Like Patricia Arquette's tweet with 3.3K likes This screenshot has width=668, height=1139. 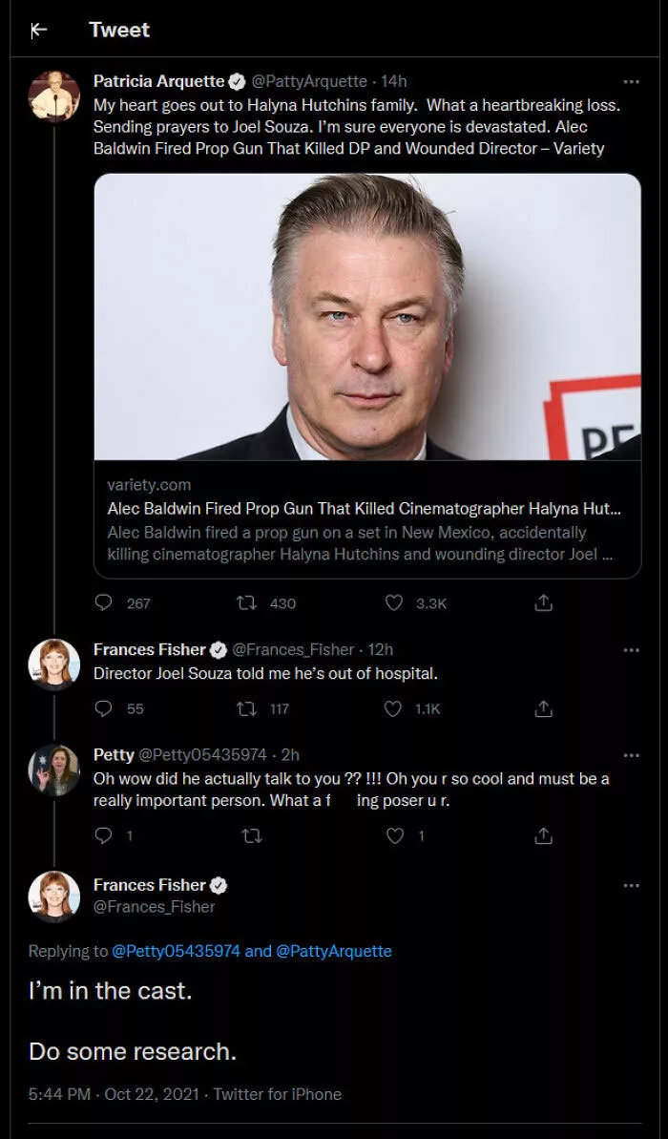point(393,602)
